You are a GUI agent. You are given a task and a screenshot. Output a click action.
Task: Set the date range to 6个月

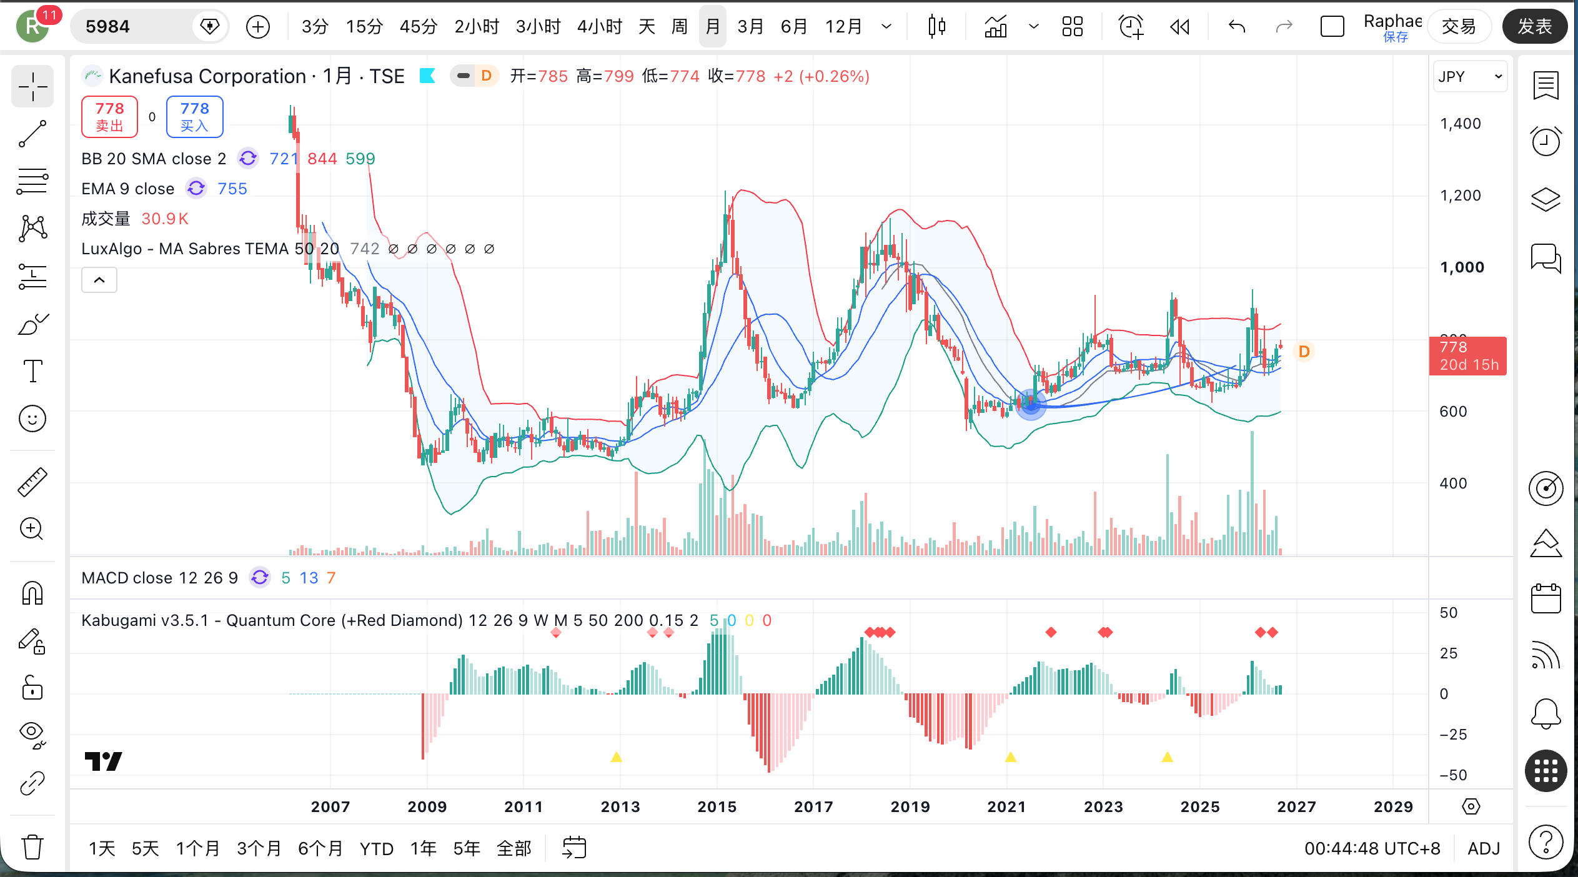click(320, 848)
